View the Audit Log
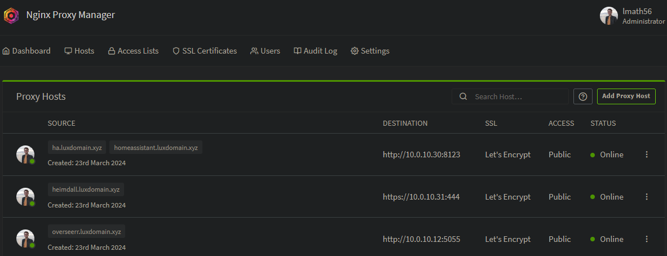Image resolution: width=667 pixels, height=256 pixels. (x=315, y=51)
